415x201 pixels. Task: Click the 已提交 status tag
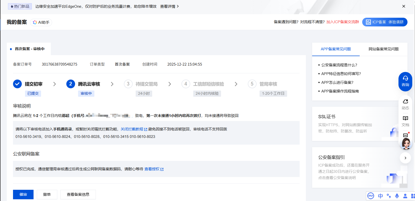click(x=33, y=94)
